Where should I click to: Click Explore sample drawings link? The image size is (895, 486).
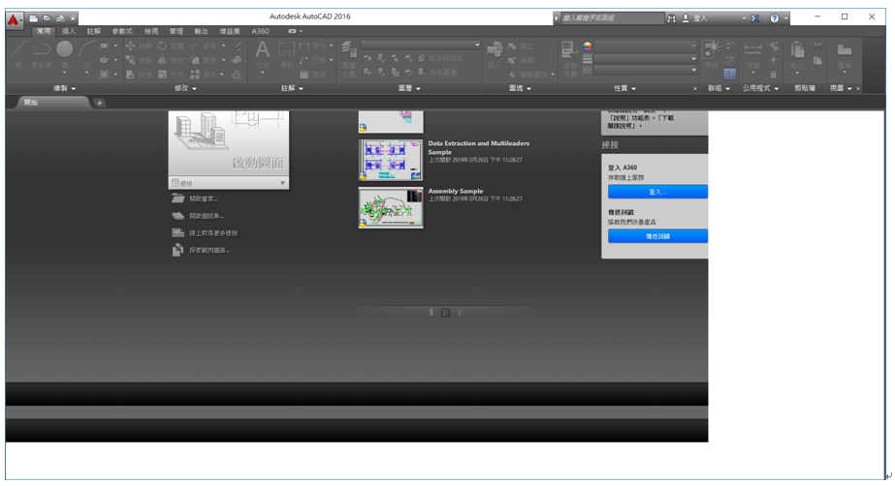coord(202,250)
